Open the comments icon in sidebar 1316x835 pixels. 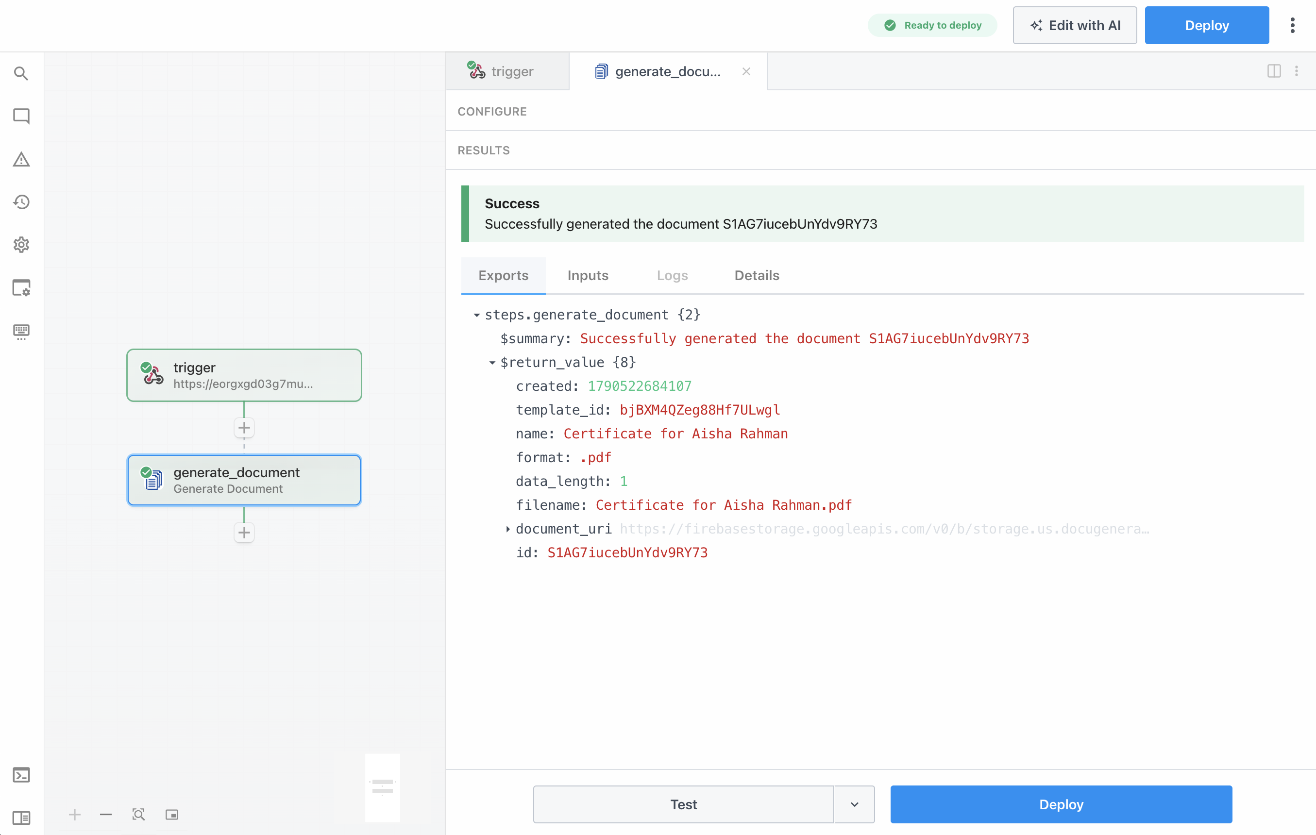[x=21, y=116]
